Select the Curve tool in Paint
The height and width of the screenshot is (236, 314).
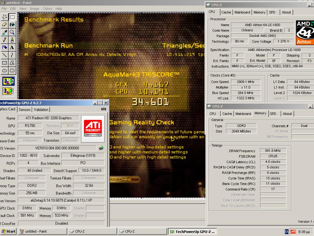click(x=12, y=55)
